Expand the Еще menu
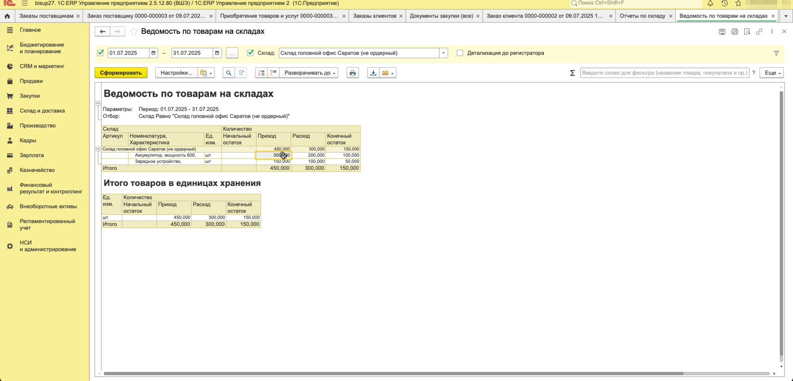 point(771,73)
